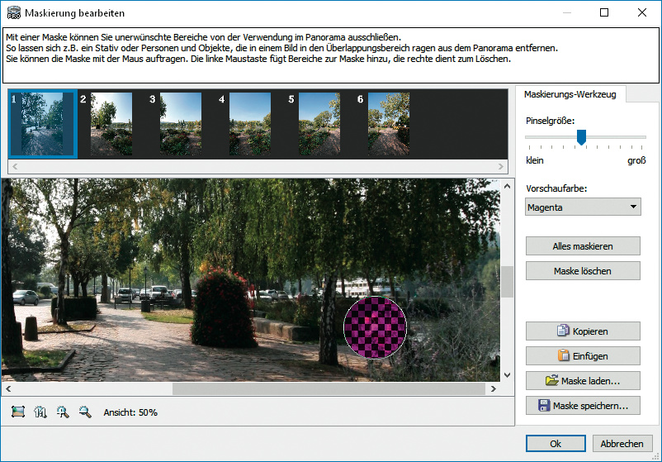Open the Maske laden file dialog
This screenshot has width=662, height=462.
[583, 381]
